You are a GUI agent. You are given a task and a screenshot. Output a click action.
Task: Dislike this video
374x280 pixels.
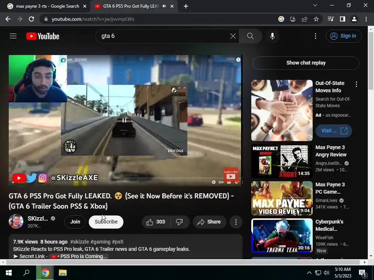pos(180,222)
